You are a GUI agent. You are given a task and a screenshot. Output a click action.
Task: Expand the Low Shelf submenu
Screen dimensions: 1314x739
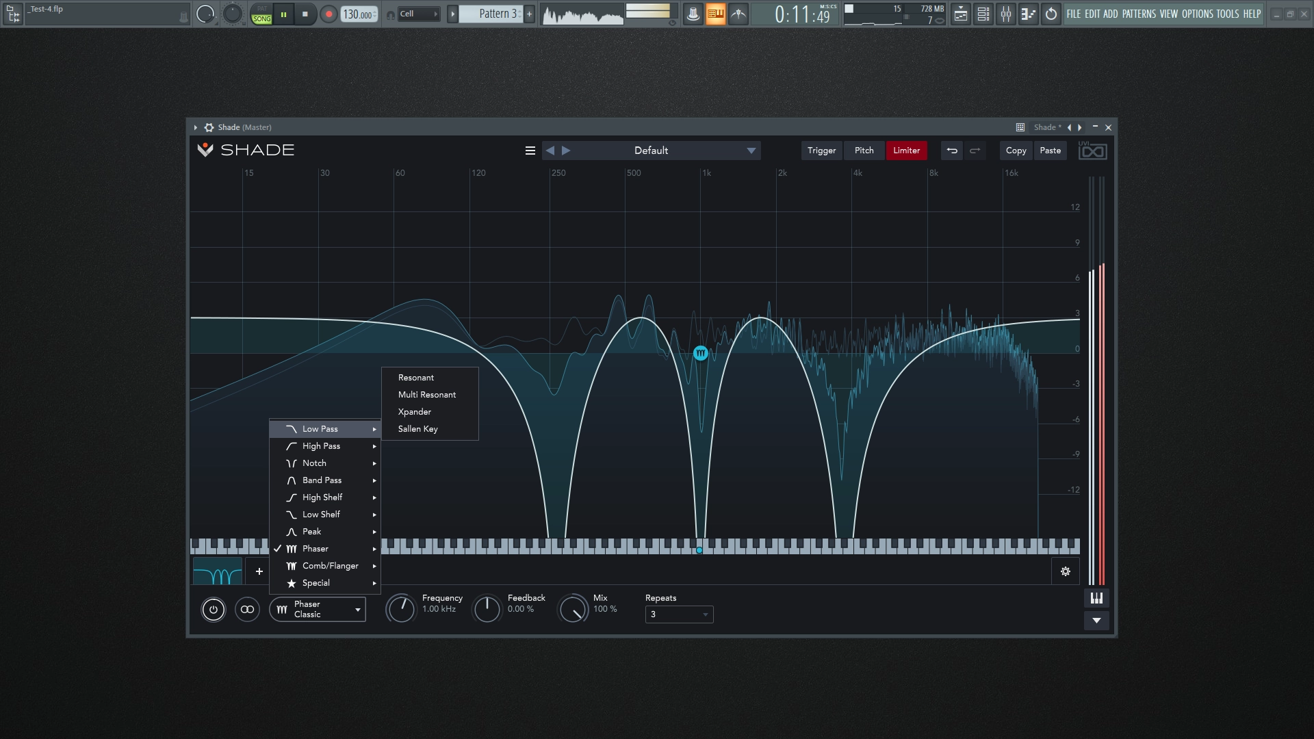[x=325, y=515]
